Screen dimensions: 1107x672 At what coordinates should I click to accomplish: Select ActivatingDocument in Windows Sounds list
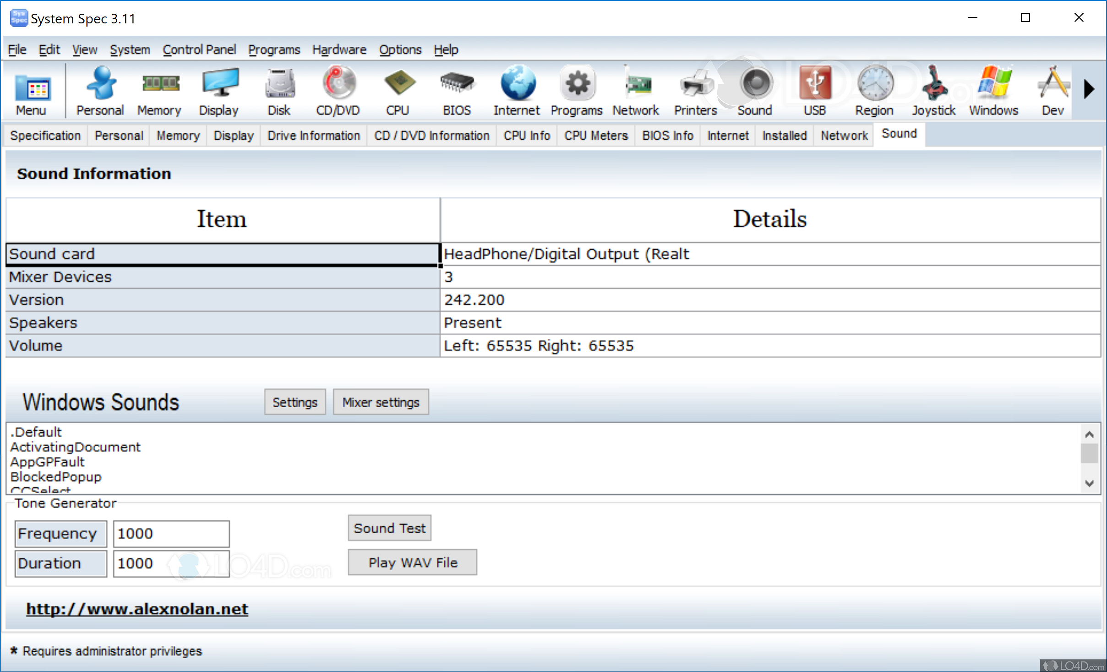(75, 447)
